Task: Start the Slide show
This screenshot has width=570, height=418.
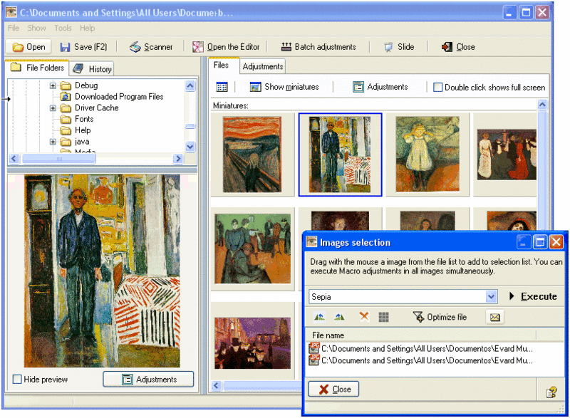Action: click(x=399, y=47)
